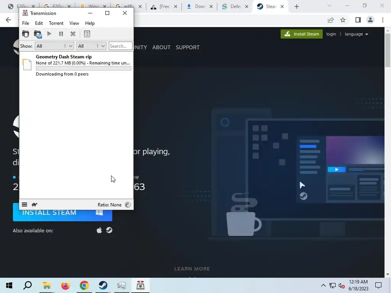Click the Chrome page vertical scrollbar
391x293 pixels.
pyautogui.click(x=388, y=50)
